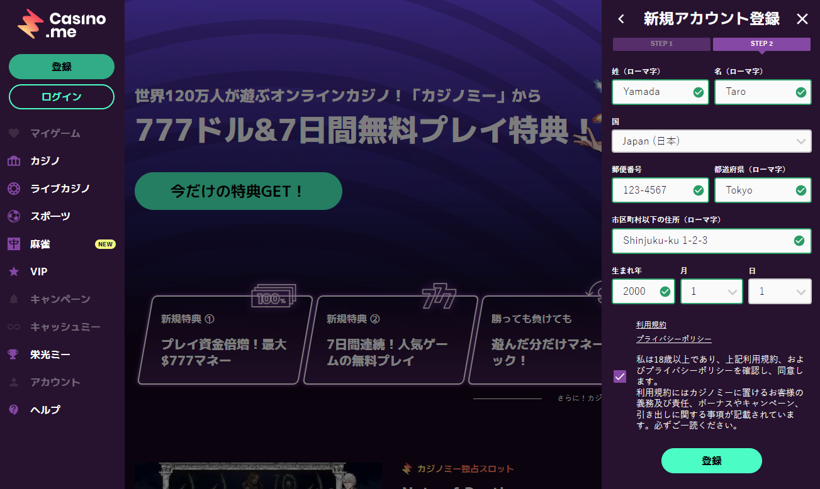Click the green checkmark in Tokyo field
820x489 pixels.
click(x=800, y=190)
